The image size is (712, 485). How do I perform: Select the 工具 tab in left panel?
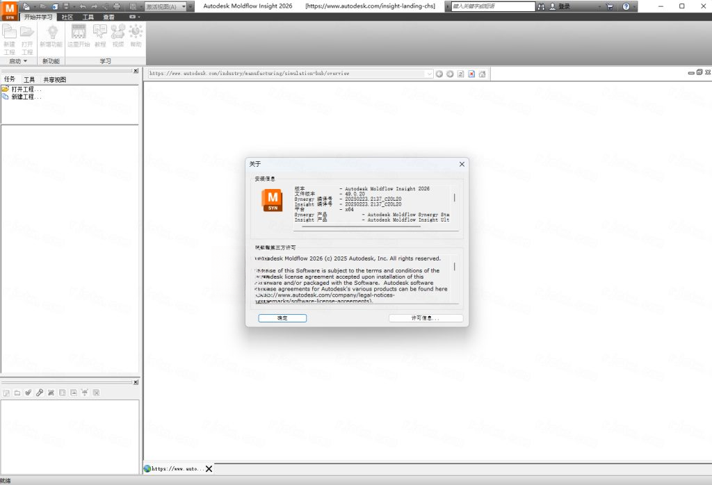(29, 80)
